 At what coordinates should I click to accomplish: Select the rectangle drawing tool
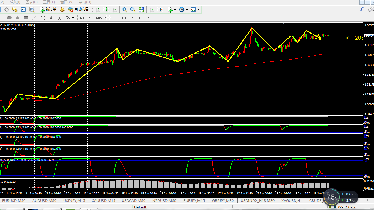tap(26, 18)
